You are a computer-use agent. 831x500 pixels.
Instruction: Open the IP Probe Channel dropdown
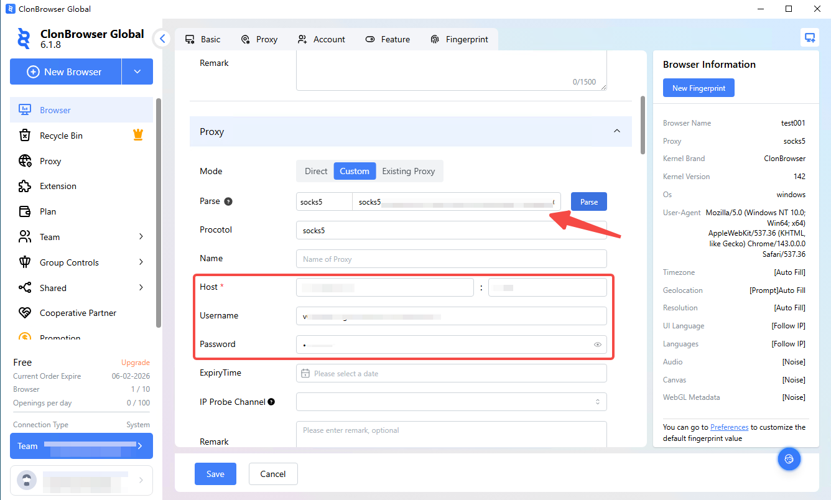[x=451, y=402]
